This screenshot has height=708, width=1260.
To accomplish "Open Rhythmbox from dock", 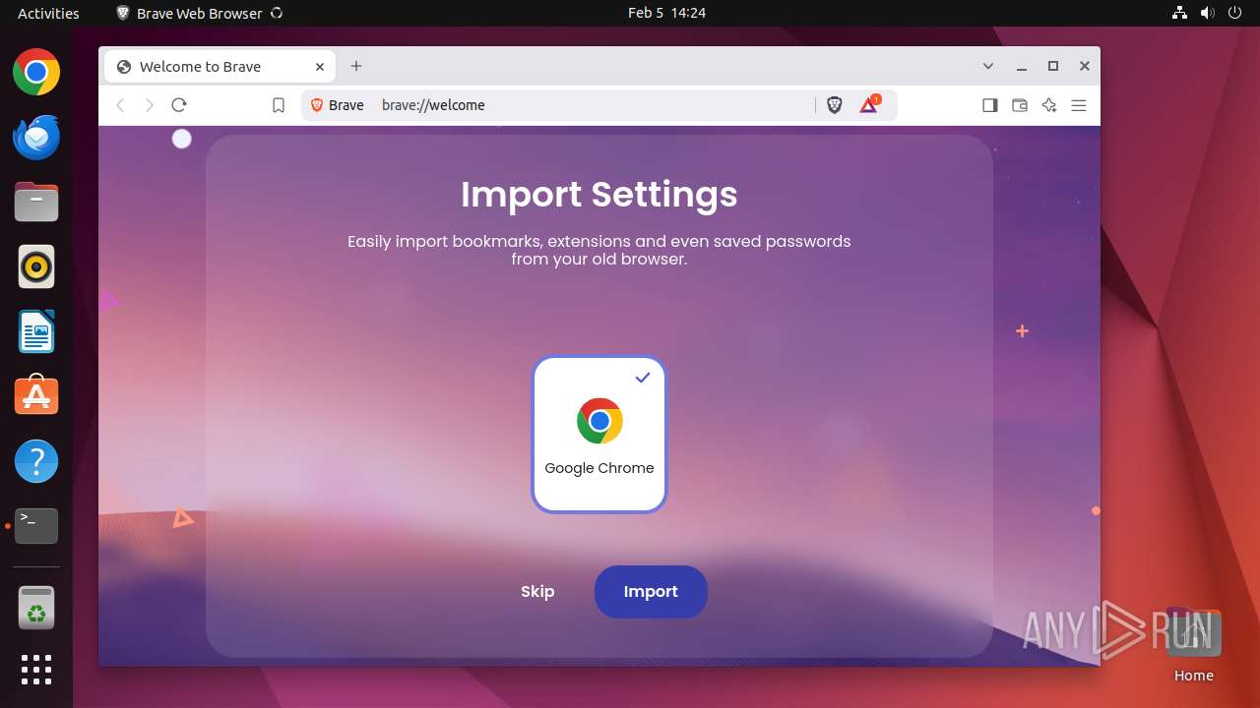I will tap(36, 266).
